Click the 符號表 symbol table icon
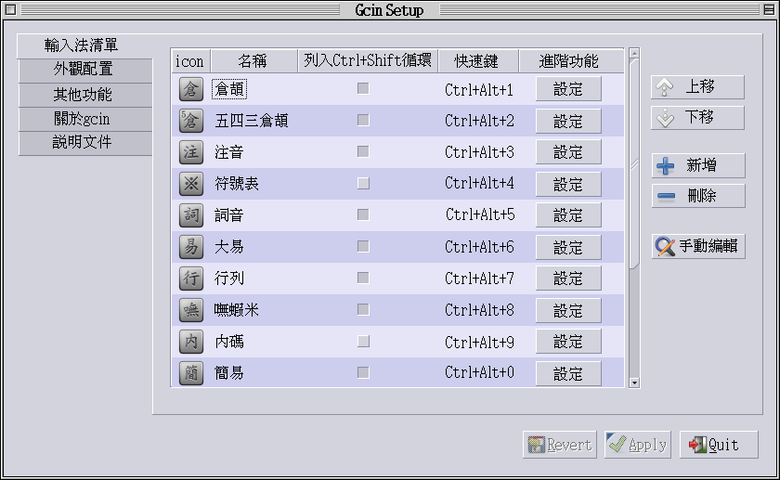 point(190,183)
